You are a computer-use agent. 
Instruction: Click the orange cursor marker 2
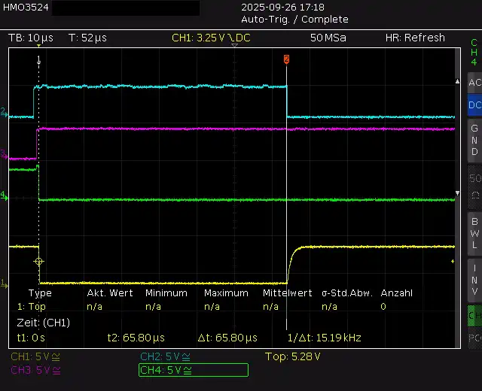coord(286,58)
